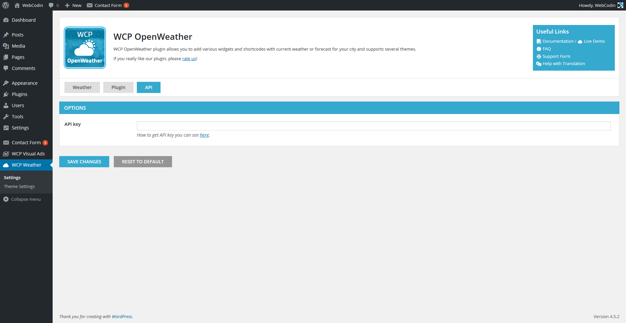This screenshot has width=626, height=323.
Task: Click the 'API key' field label
Action: coord(73,124)
